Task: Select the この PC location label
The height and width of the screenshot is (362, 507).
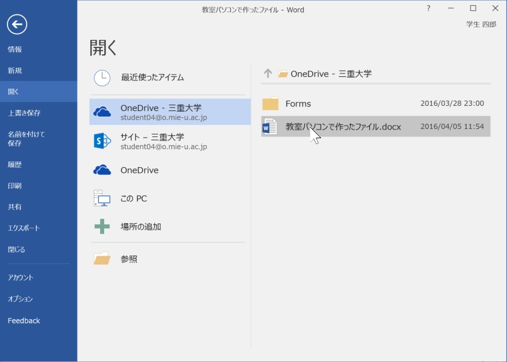Action: (x=134, y=198)
